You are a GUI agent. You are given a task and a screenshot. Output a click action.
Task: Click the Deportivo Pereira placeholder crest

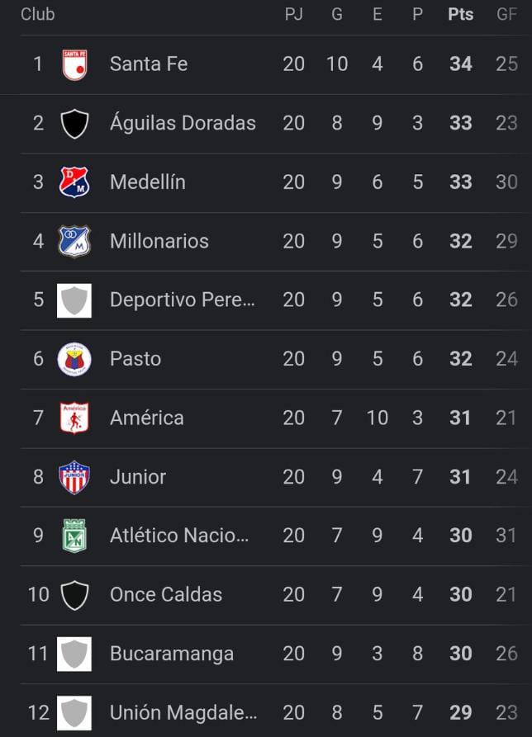pos(74,300)
